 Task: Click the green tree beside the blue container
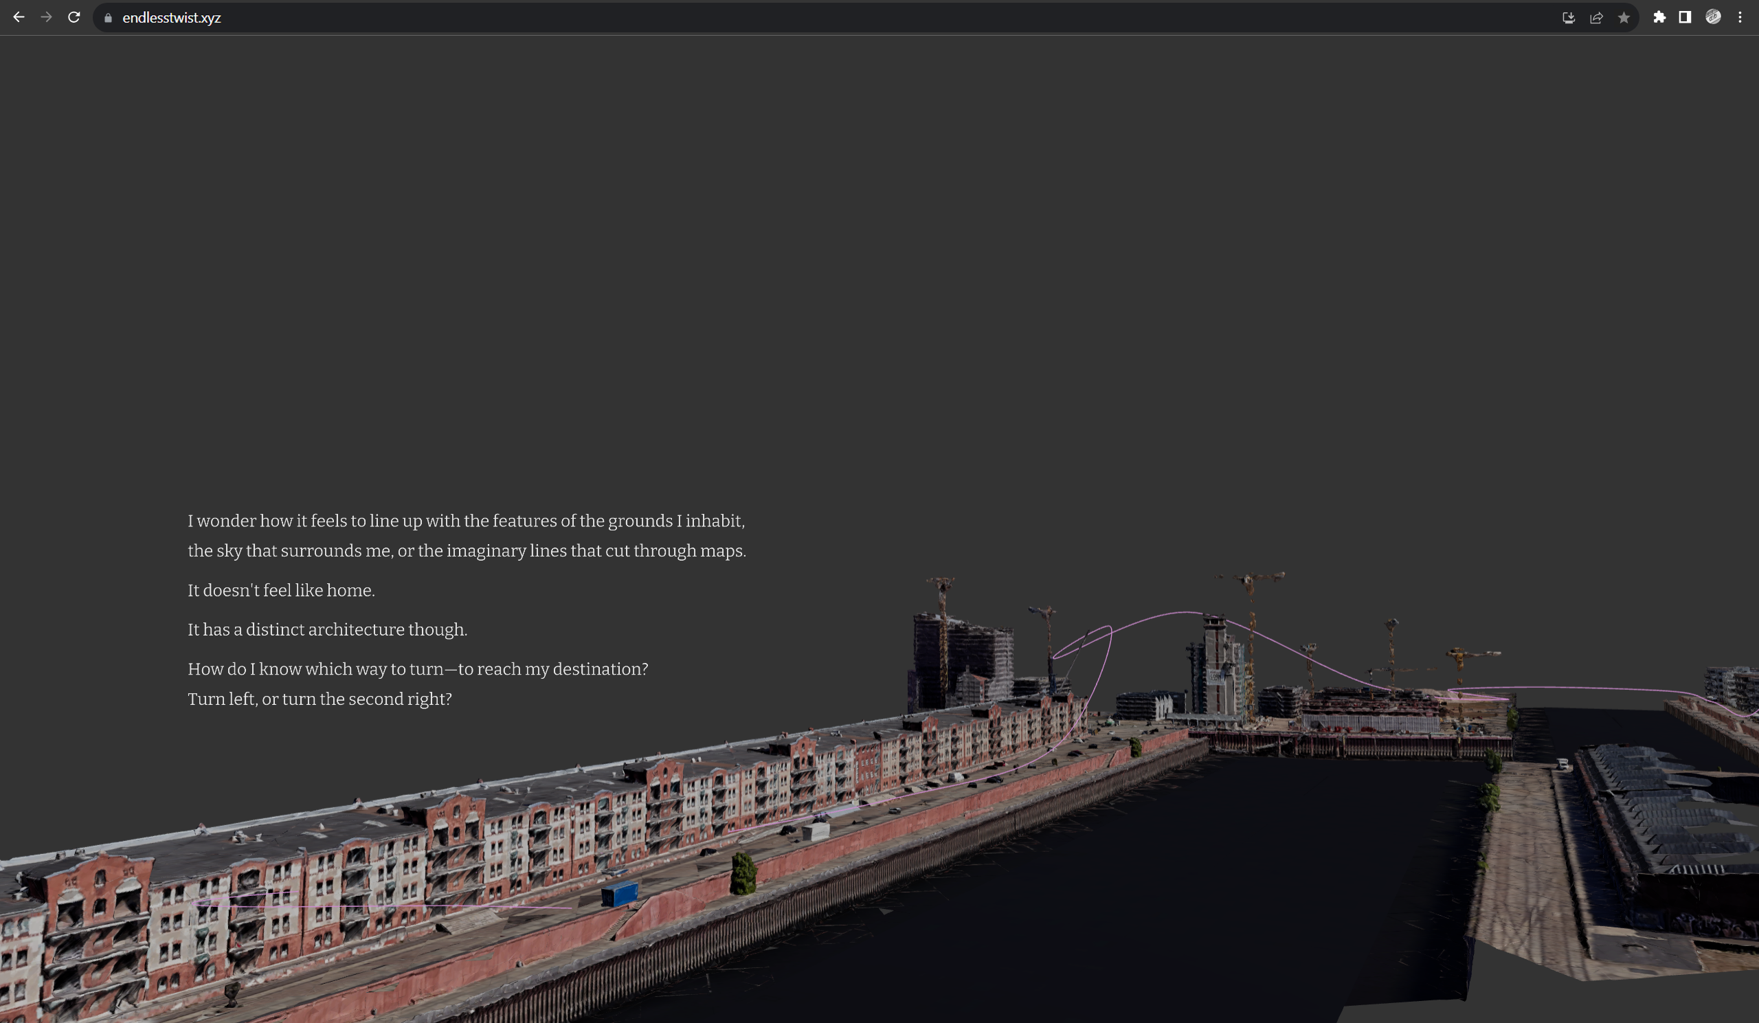743,873
